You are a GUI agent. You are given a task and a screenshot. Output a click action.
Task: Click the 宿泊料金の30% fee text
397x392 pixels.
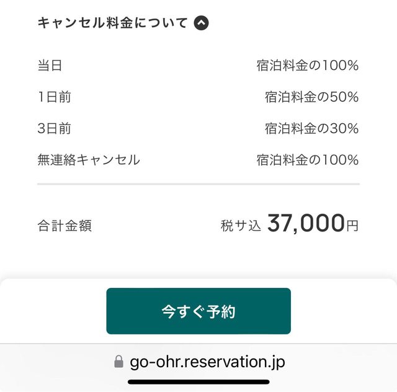(x=311, y=129)
